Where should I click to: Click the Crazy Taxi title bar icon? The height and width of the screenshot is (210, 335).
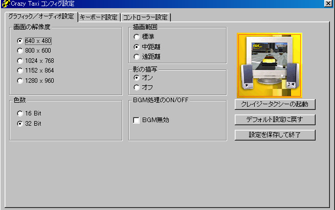pyautogui.click(x=4, y=4)
